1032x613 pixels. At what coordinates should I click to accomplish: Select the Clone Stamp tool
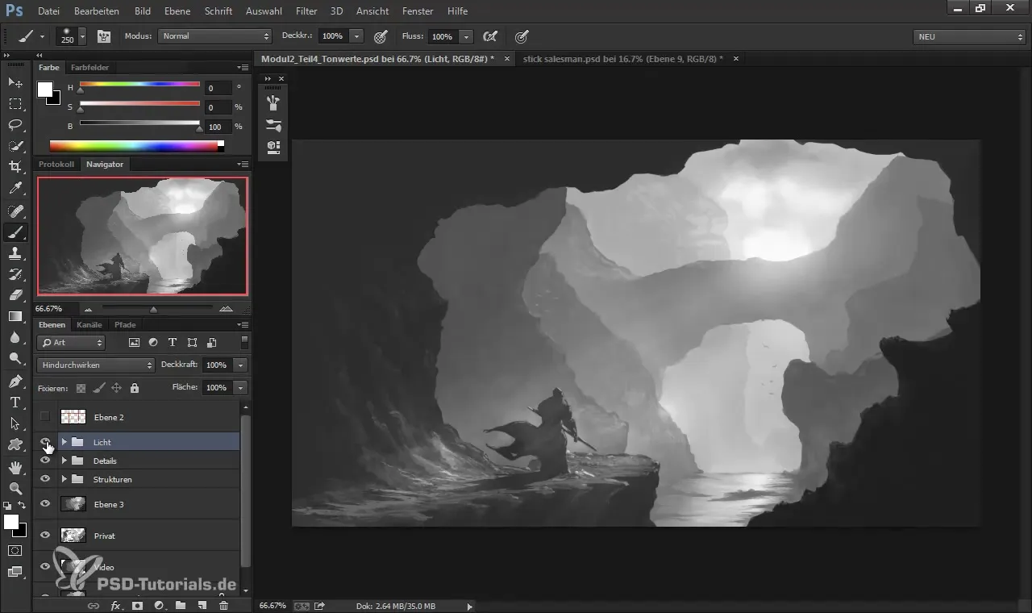click(x=15, y=253)
